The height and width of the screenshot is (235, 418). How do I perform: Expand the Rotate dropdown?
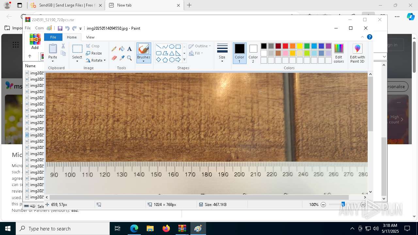pos(104,60)
